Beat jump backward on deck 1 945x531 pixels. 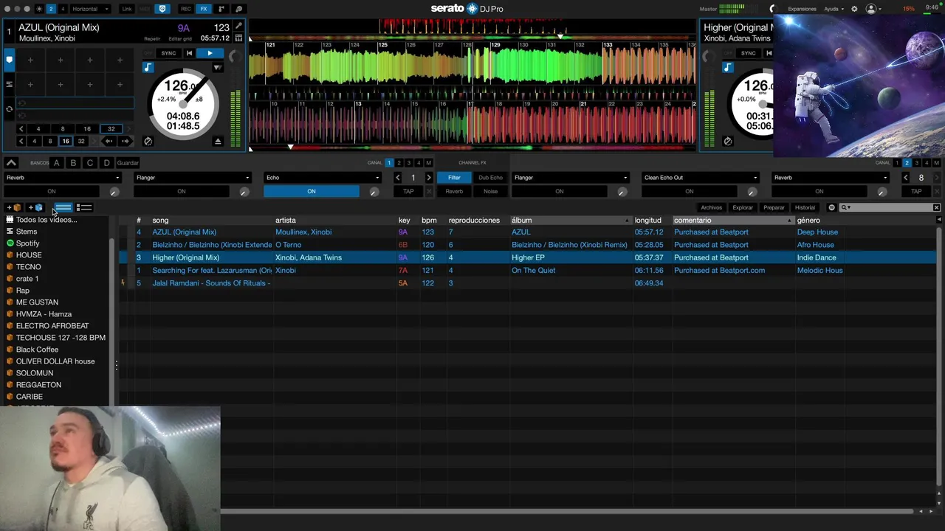[109, 141]
